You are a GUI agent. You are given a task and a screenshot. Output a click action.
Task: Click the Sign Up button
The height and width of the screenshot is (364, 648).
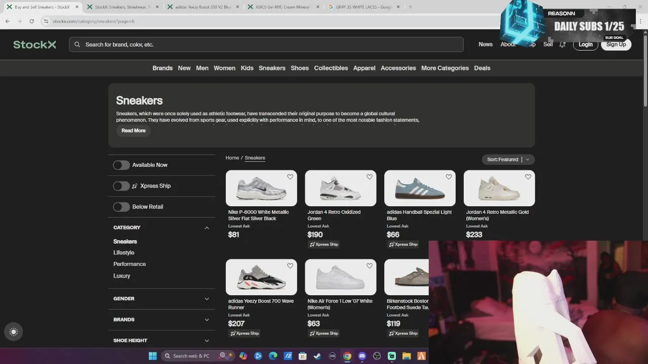[x=616, y=44]
